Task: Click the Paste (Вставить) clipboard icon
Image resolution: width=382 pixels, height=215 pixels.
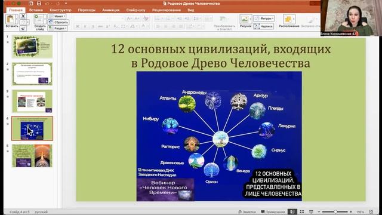Action: pyautogui.click(x=11, y=19)
